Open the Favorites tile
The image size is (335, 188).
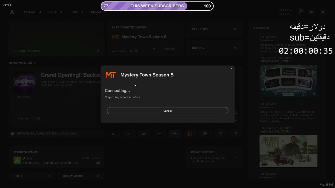point(214,29)
